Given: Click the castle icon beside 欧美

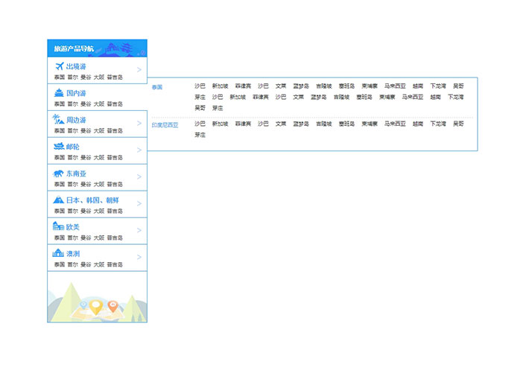Looking at the screenshot, I should pyautogui.click(x=58, y=226).
